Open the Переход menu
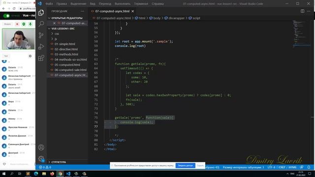The width and height of the screenshot is (315, 177). [105, 3]
